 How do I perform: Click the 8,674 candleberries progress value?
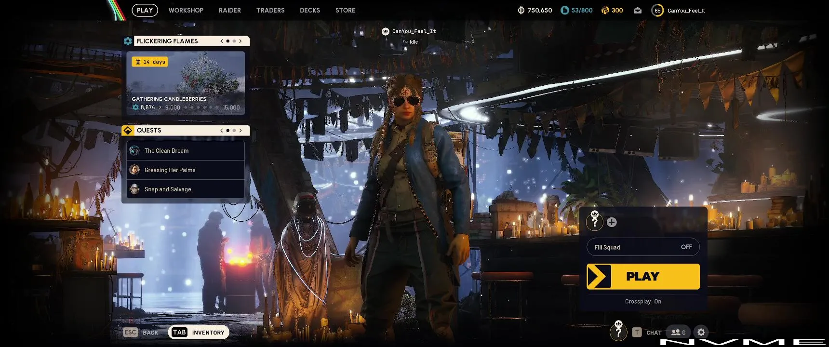[x=147, y=107]
